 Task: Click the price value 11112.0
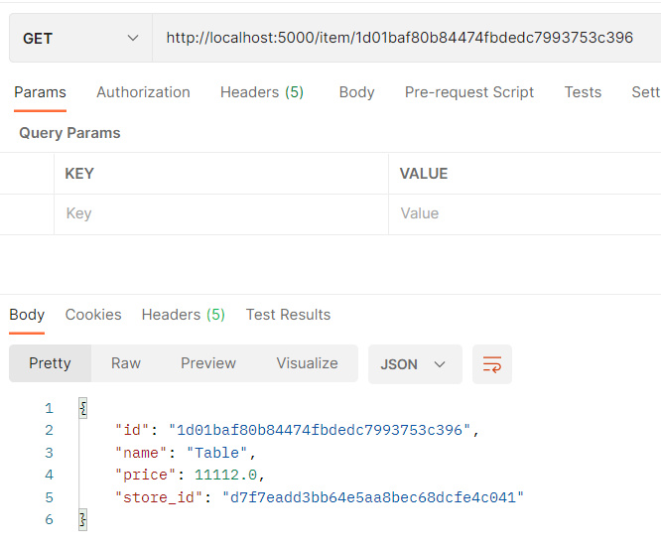point(225,476)
